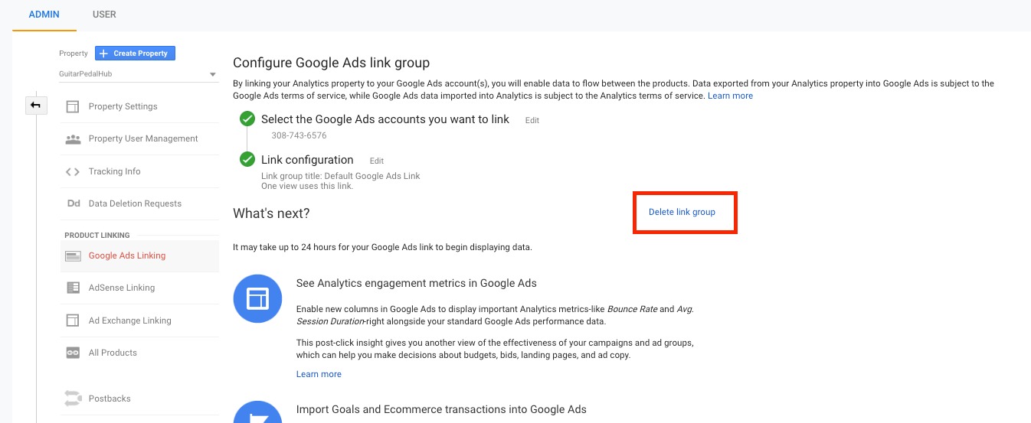Click the Tracking Info code brackets icon
1031x423 pixels.
point(73,171)
